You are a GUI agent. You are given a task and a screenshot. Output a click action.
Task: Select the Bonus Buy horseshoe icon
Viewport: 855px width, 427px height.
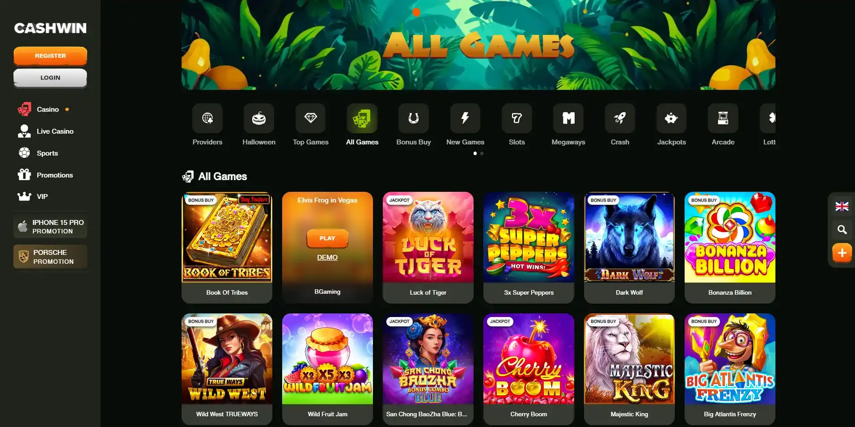pyautogui.click(x=414, y=118)
